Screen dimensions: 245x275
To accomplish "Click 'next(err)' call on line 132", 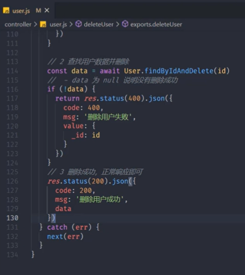I will [65, 236].
